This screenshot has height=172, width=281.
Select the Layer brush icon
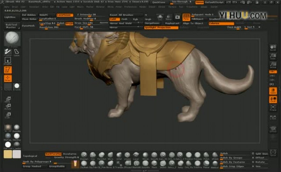[x=136, y=155]
